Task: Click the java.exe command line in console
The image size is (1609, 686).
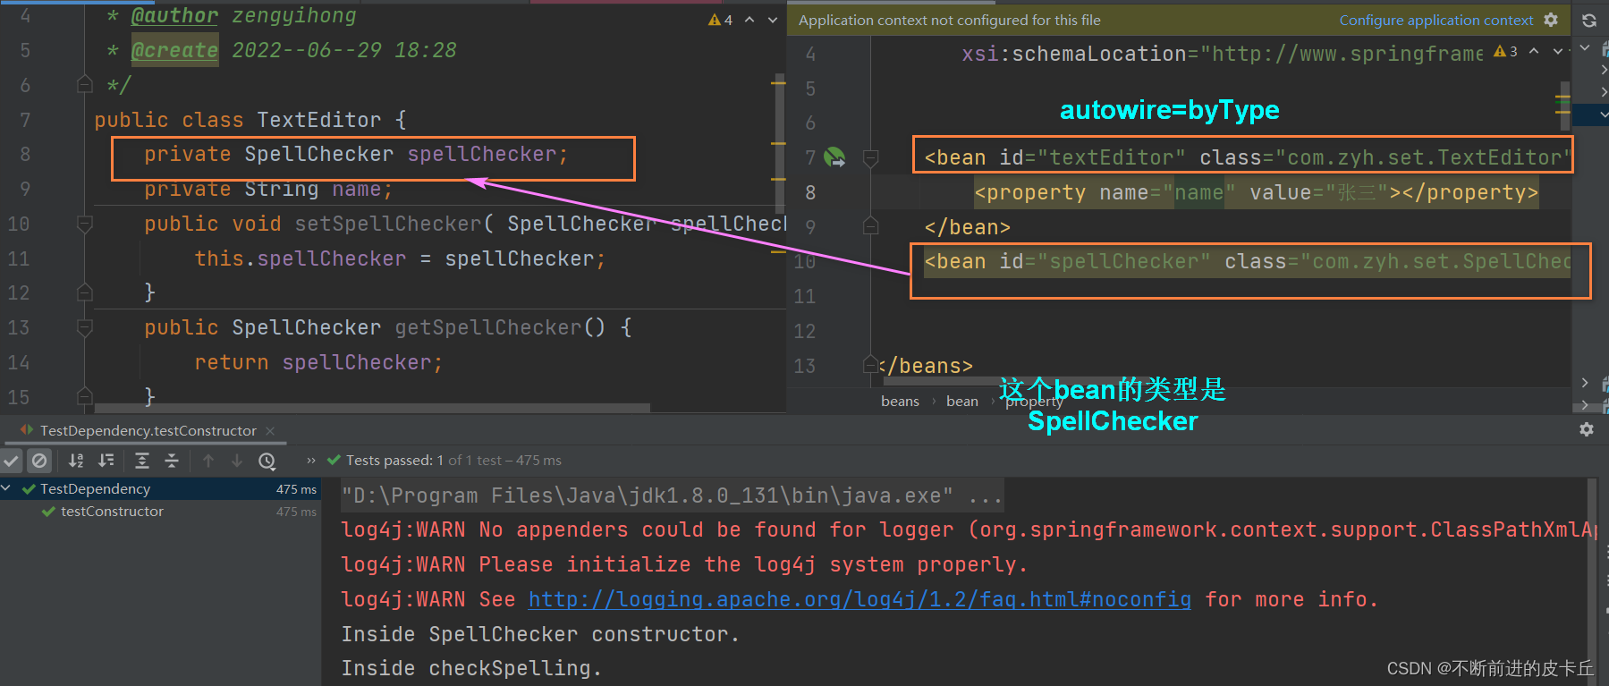Action: (x=672, y=495)
